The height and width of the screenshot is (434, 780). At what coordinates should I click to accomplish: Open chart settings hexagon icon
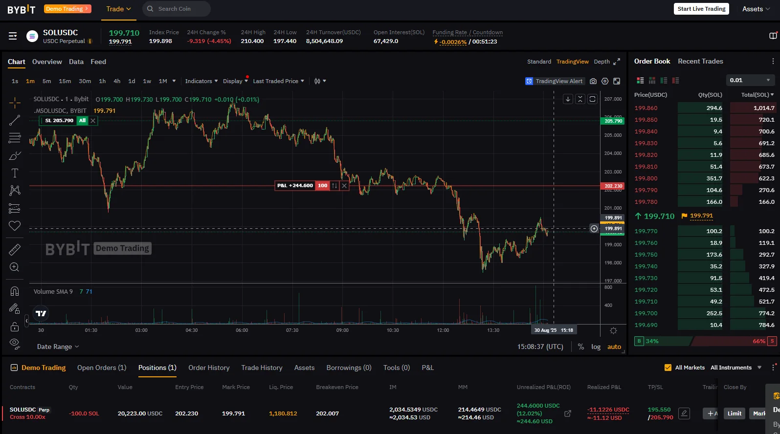click(605, 81)
